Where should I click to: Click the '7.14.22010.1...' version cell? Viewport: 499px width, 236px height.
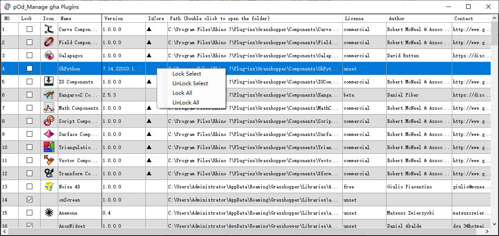tap(124, 68)
